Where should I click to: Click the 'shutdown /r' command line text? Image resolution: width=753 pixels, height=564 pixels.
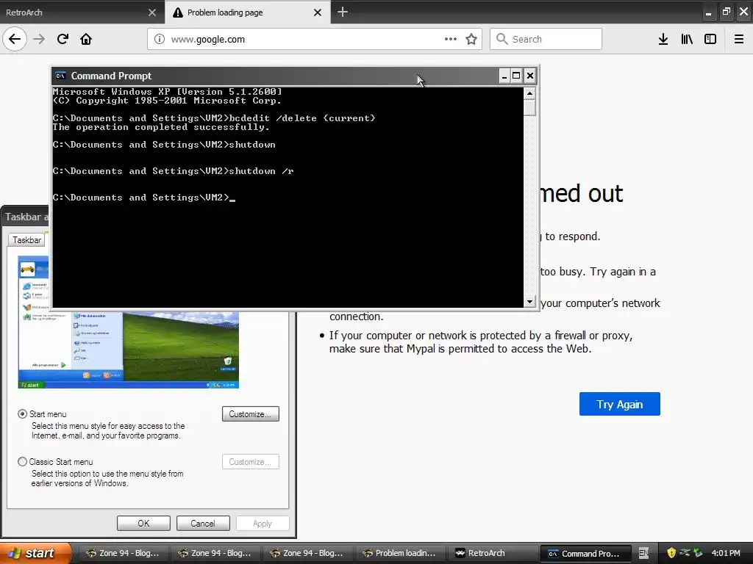[261, 170]
